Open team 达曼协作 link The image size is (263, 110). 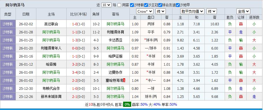(115, 72)
